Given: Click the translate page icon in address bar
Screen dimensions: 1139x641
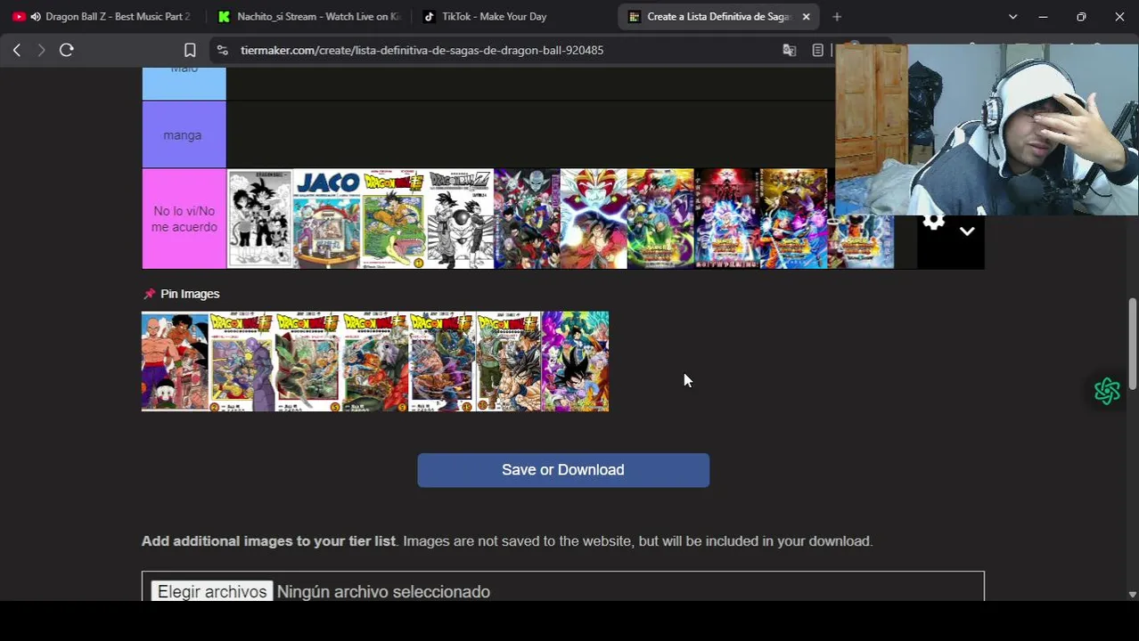Looking at the screenshot, I should 789,50.
